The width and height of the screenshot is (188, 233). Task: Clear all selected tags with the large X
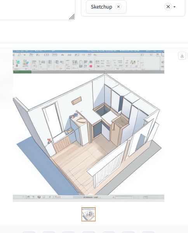coord(168,7)
